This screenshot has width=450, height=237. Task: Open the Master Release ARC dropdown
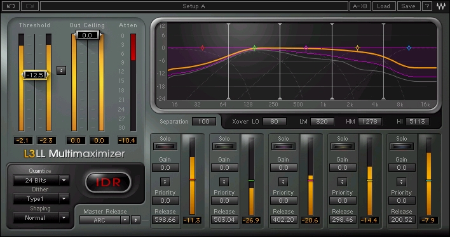pos(104,220)
